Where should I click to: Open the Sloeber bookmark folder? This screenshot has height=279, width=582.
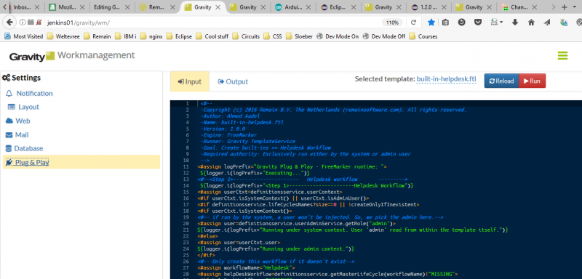tap(300, 36)
